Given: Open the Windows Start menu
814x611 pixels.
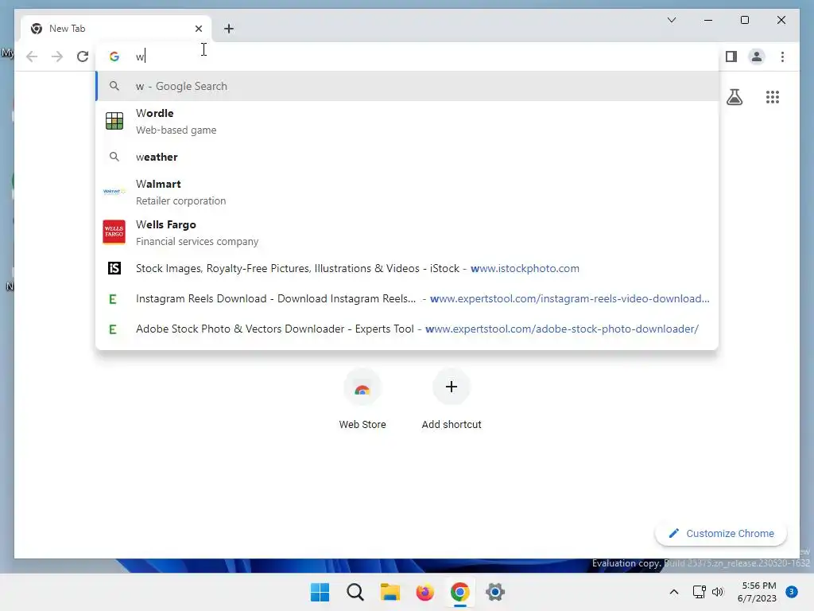Looking at the screenshot, I should [320, 592].
